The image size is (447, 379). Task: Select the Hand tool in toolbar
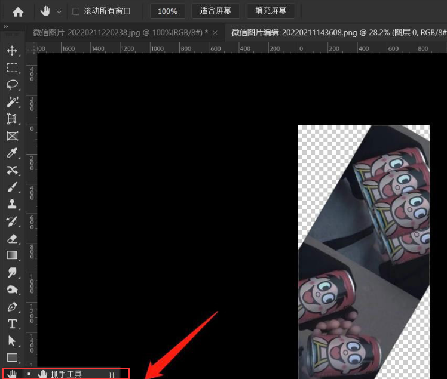pyautogui.click(x=12, y=374)
